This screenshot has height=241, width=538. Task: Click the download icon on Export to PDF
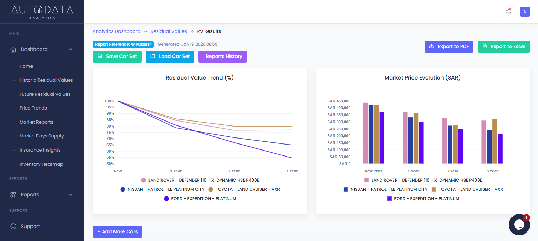[x=431, y=46]
